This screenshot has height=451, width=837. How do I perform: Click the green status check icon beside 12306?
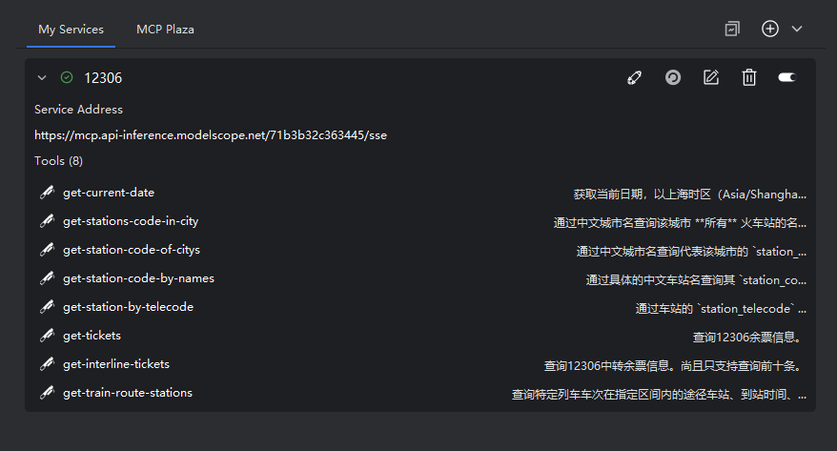[67, 78]
